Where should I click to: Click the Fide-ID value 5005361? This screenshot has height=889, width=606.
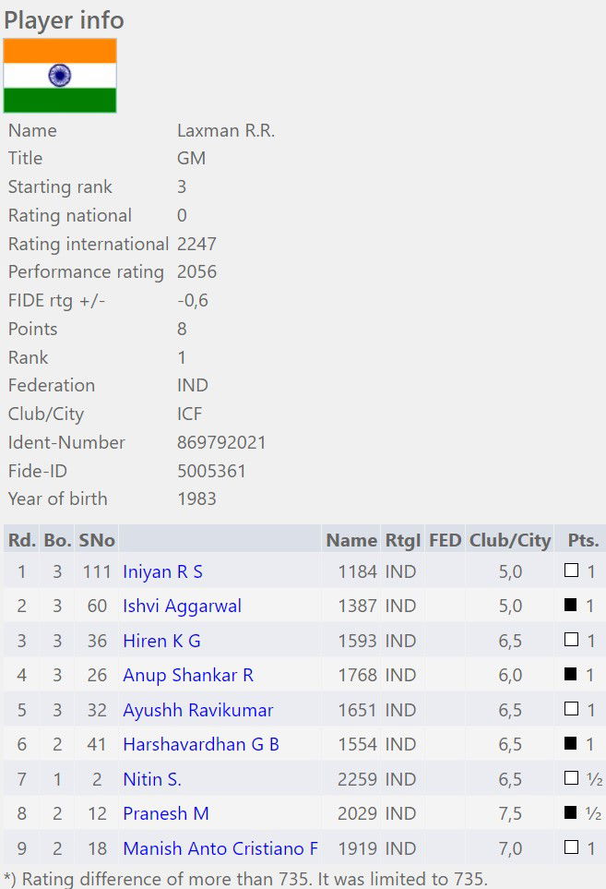point(211,471)
